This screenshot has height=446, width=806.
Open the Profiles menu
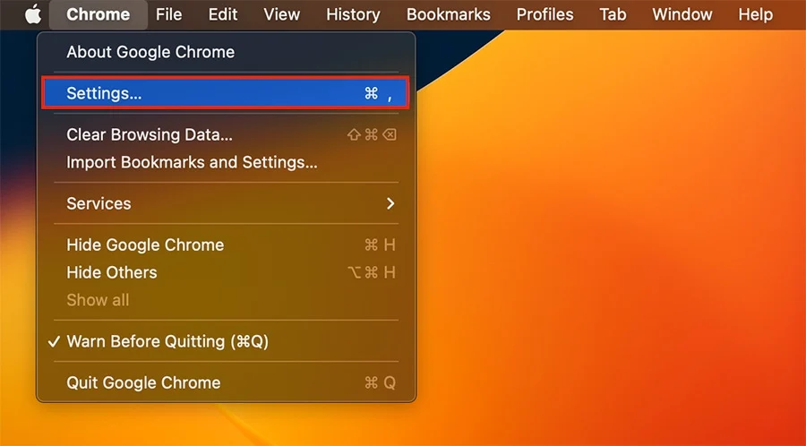point(544,14)
